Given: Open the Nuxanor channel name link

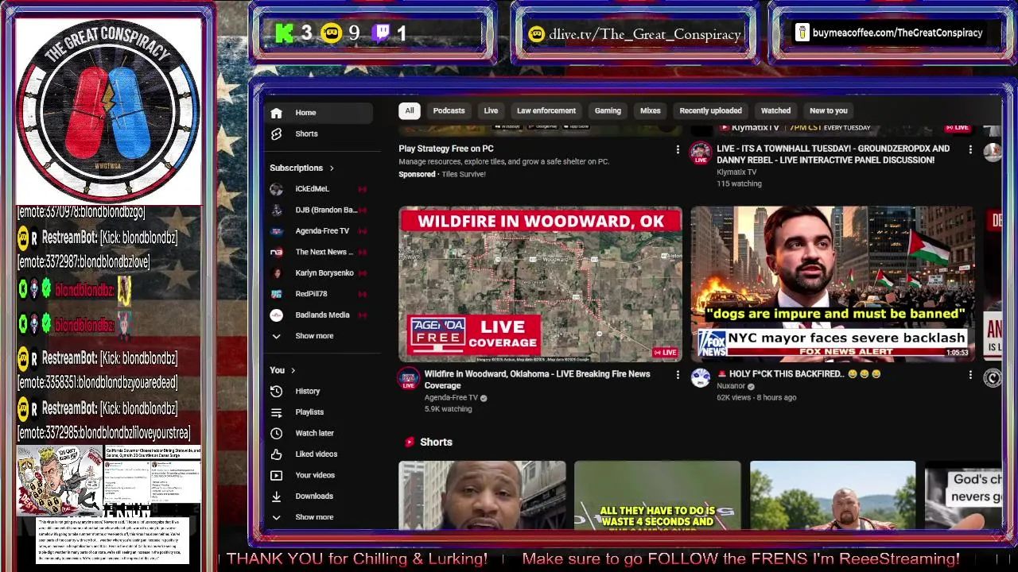Looking at the screenshot, I should click(731, 386).
